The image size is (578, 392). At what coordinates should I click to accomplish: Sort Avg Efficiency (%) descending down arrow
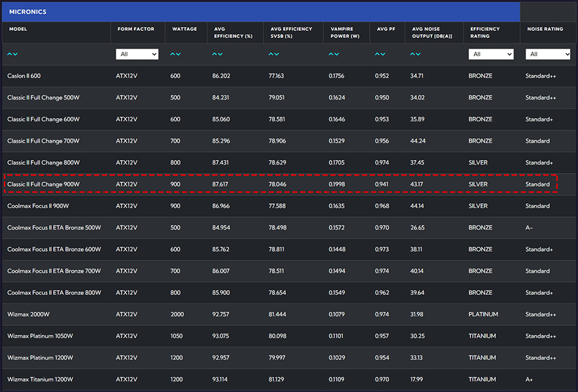[x=220, y=54]
